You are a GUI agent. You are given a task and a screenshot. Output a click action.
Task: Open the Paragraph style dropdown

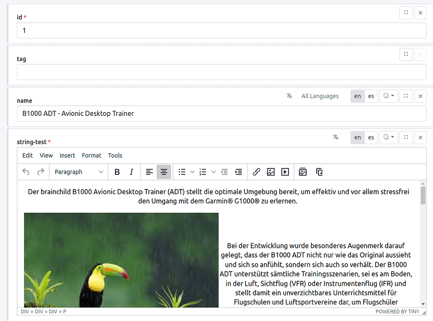click(79, 172)
